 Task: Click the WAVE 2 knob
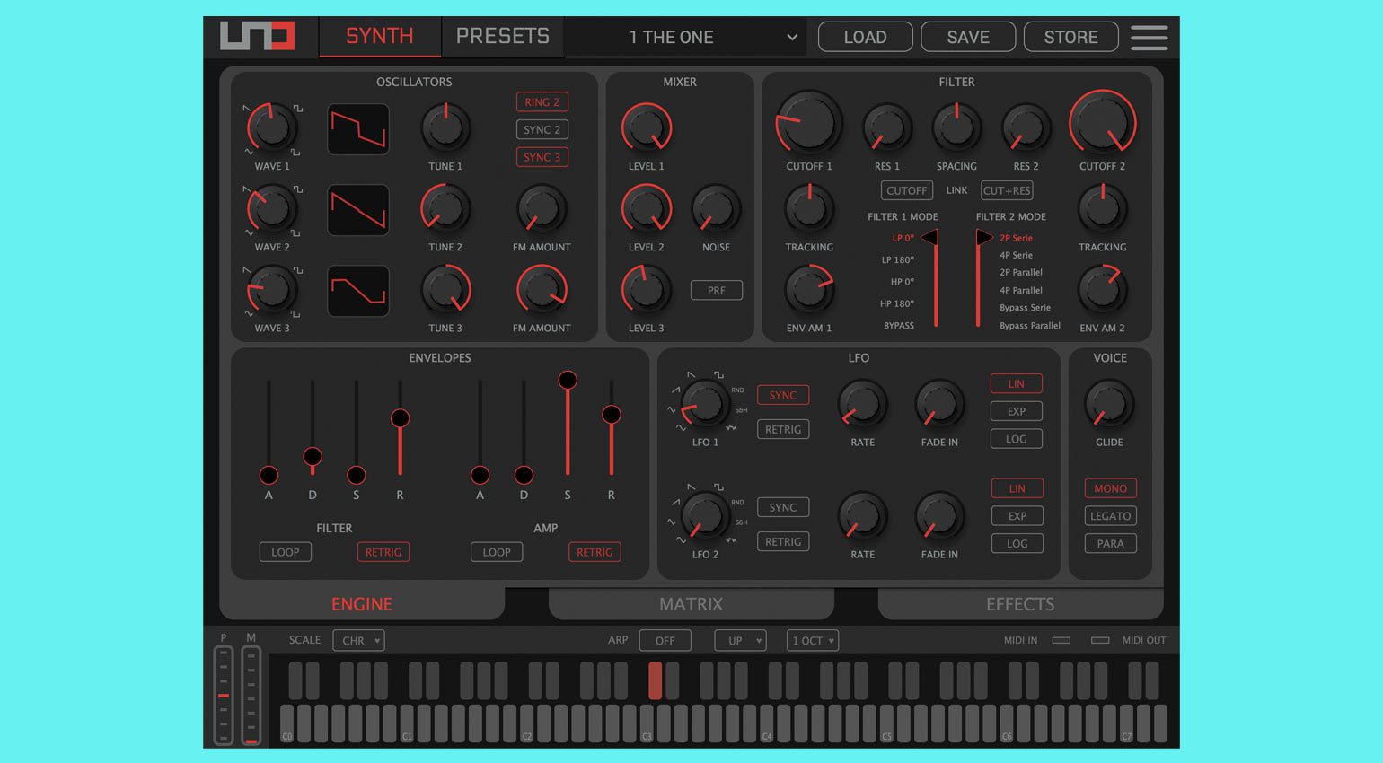click(x=272, y=208)
